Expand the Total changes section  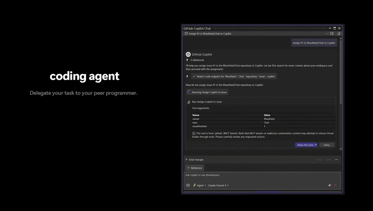pyautogui.click(x=186, y=160)
